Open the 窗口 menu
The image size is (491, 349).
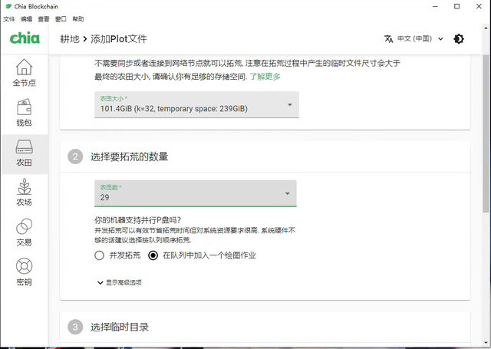coord(61,19)
